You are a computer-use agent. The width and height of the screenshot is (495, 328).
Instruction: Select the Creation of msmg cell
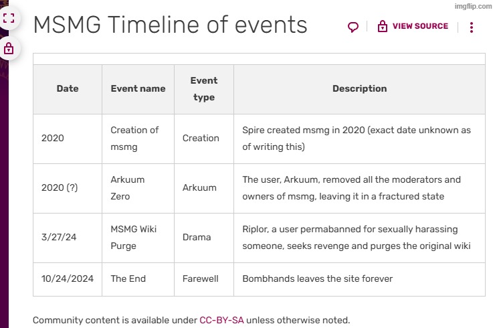(x=134, y=139)
